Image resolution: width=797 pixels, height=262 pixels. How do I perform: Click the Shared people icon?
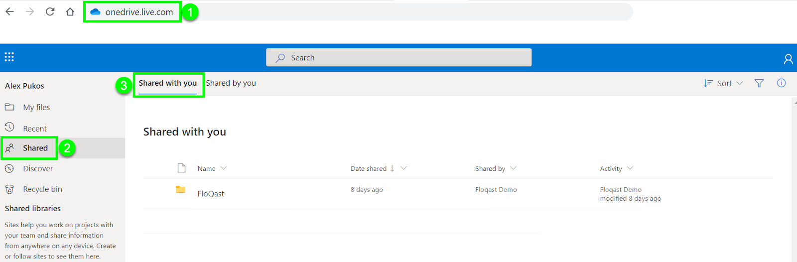[x=9, y=148]
